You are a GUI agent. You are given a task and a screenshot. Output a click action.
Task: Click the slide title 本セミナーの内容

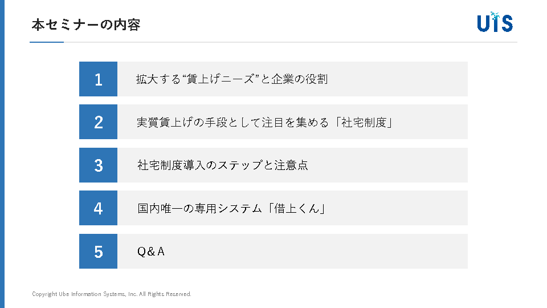coord(86,25)
